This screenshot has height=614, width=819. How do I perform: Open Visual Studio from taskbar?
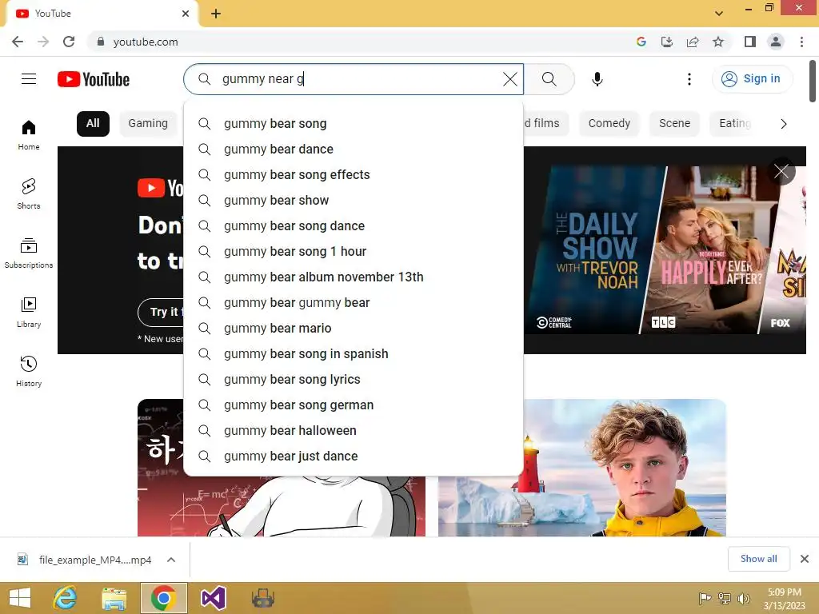click(213, 598)
